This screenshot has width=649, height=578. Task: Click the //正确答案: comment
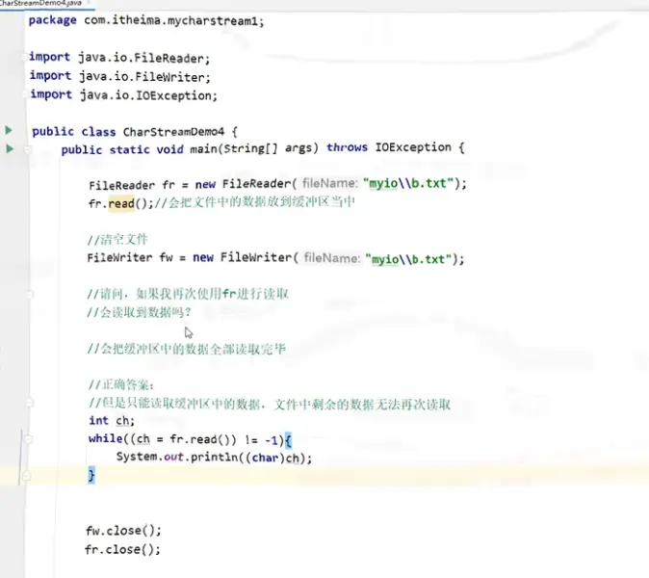pyautogui.click(x=121, y=385)
